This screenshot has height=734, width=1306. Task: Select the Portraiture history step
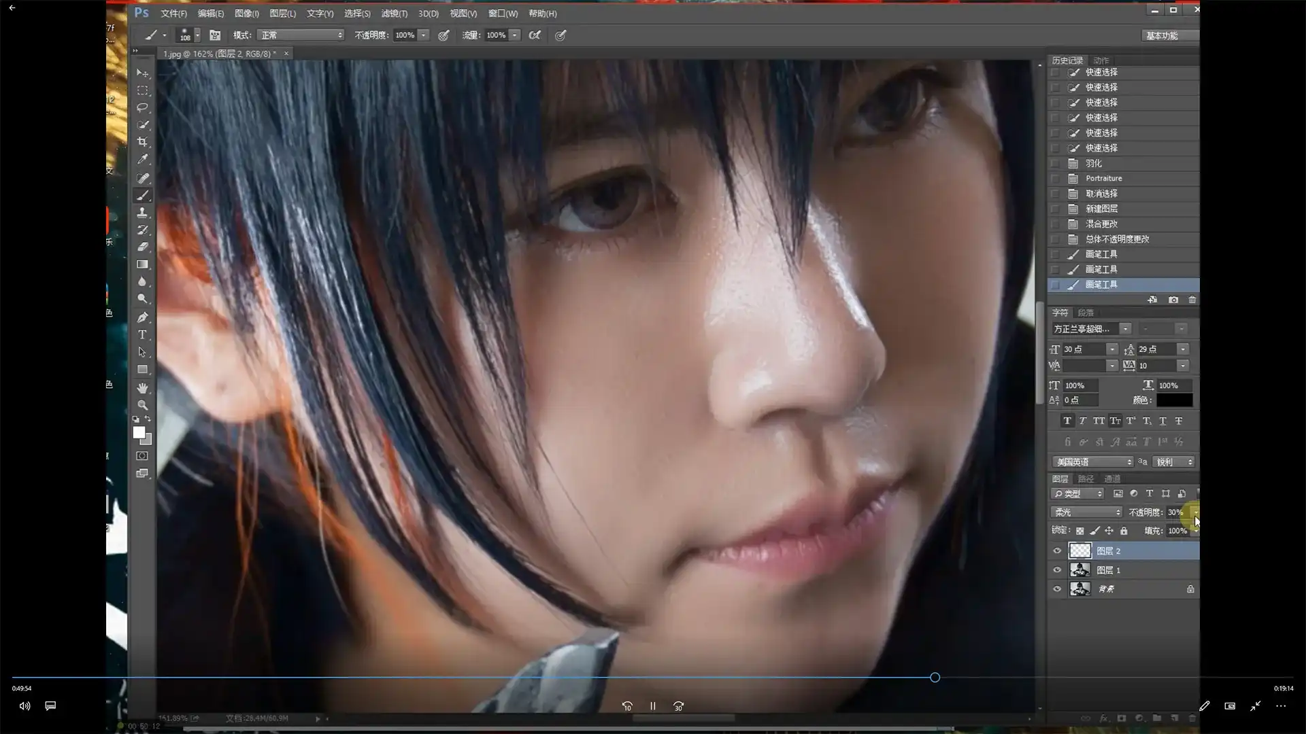point(1103,179)
